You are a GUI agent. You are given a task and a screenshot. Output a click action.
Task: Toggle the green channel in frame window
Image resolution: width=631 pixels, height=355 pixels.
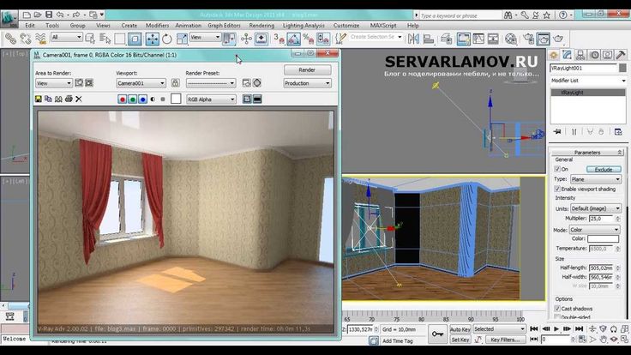(x=132, y=99)
